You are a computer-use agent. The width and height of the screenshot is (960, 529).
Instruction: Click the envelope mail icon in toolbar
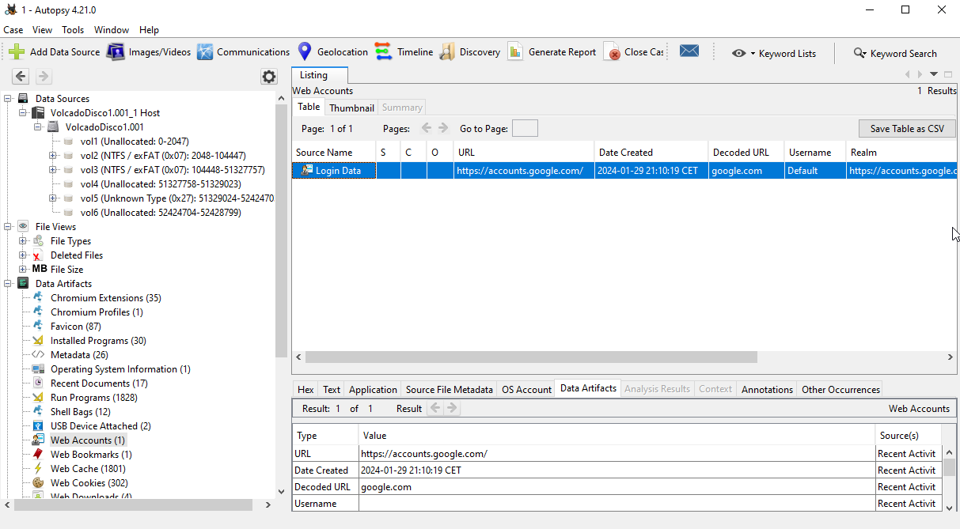(x=689, y=51)
